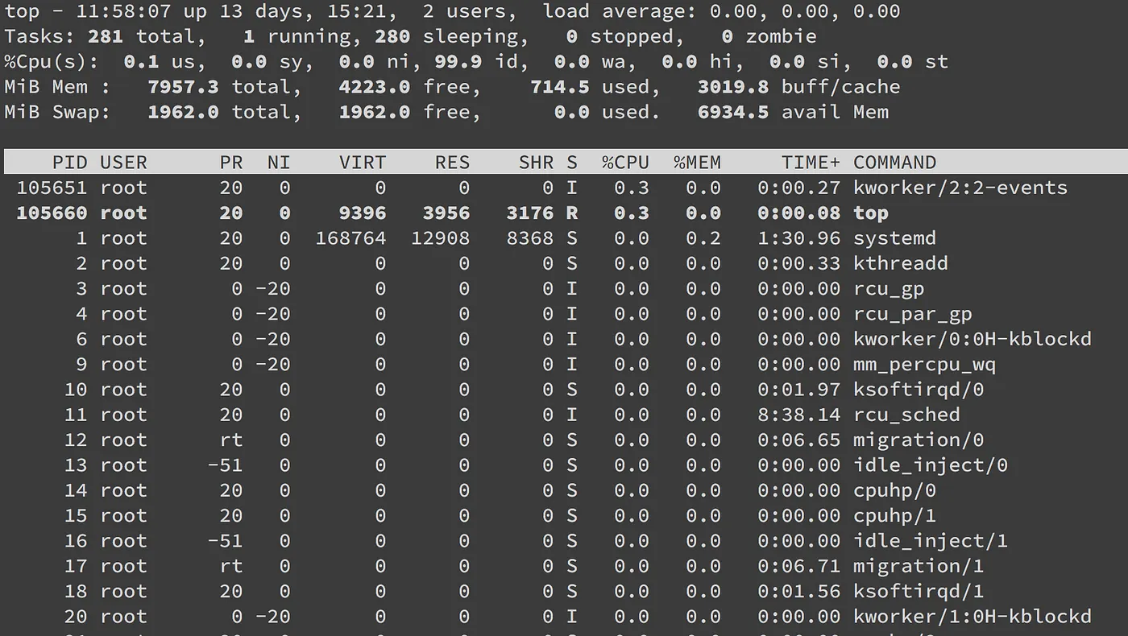Click the migration/0 command name
Viewport: 1128px width, 636px height.
click(918, 440)
